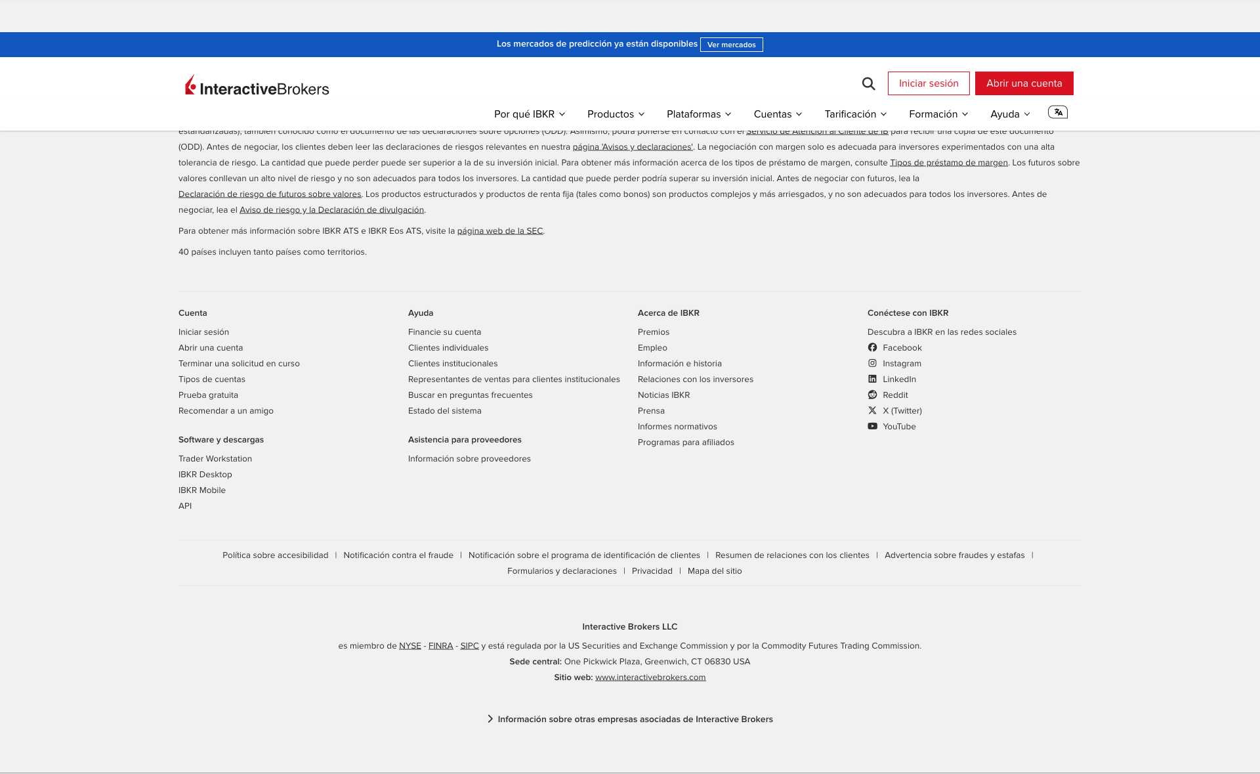The image size is (1260, 774).
Task: Open Mapa del sitio link
Action: tap(715, 571)
